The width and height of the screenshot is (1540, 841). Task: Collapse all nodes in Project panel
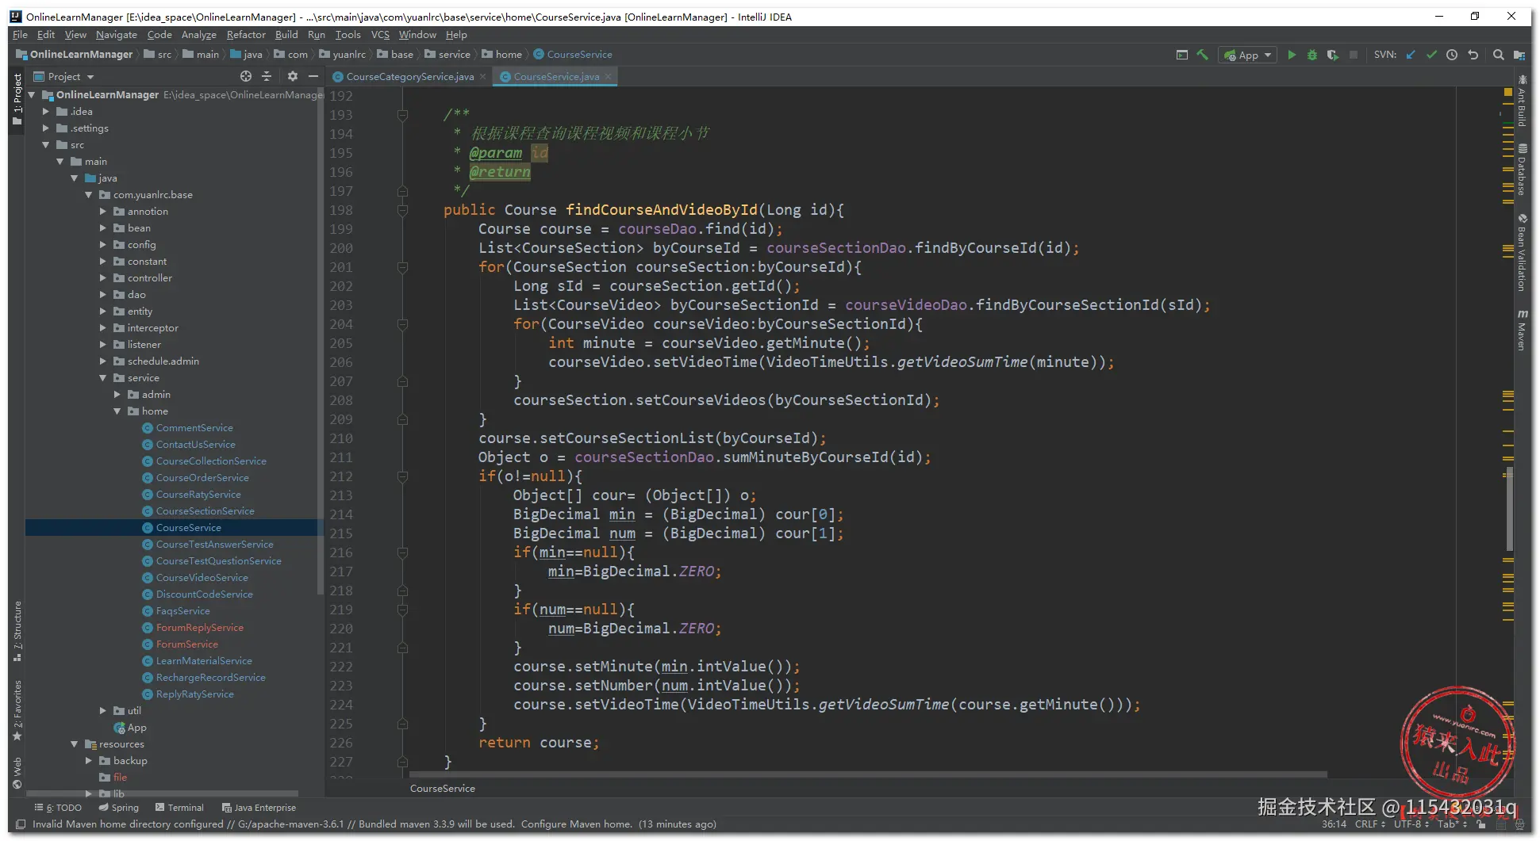(x=267, y=76)
